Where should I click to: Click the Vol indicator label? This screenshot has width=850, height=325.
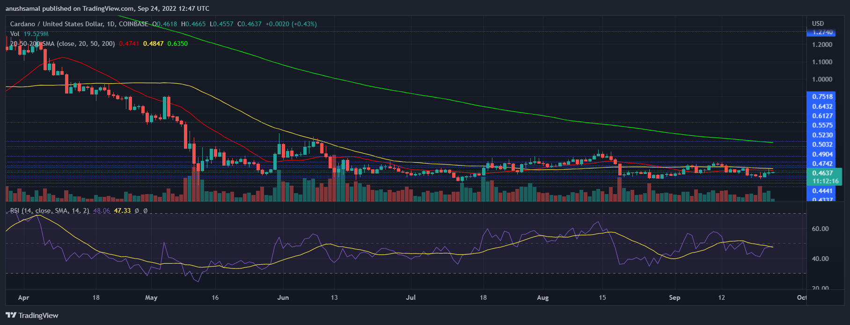[15, 34]
